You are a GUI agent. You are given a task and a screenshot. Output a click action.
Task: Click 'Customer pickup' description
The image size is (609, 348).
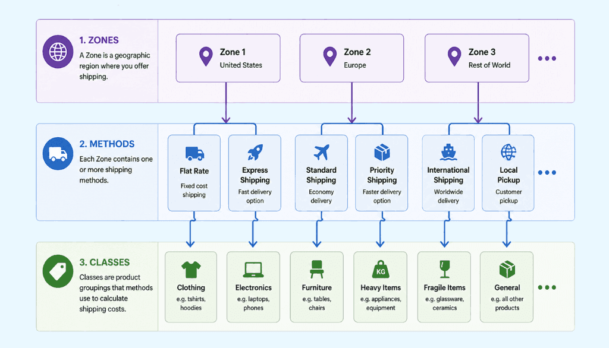[x=508, y=197]
